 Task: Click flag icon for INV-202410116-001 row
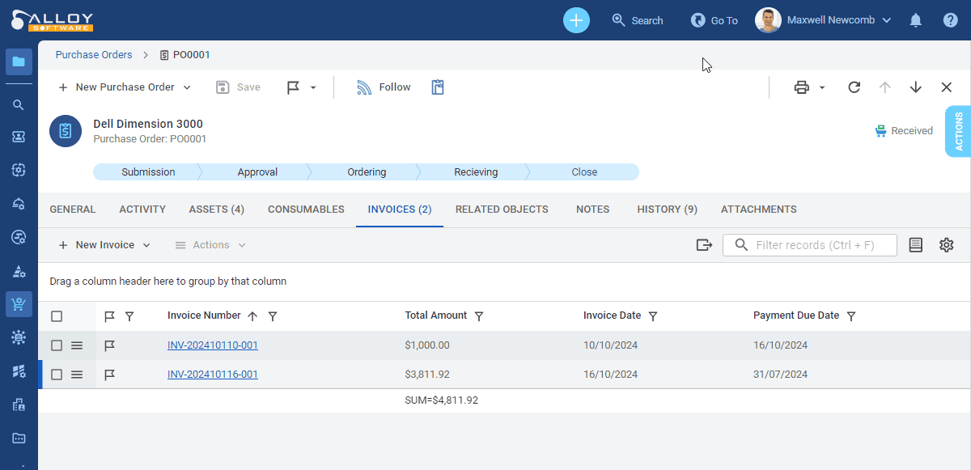pyautogui.click(x=110, y=375)
